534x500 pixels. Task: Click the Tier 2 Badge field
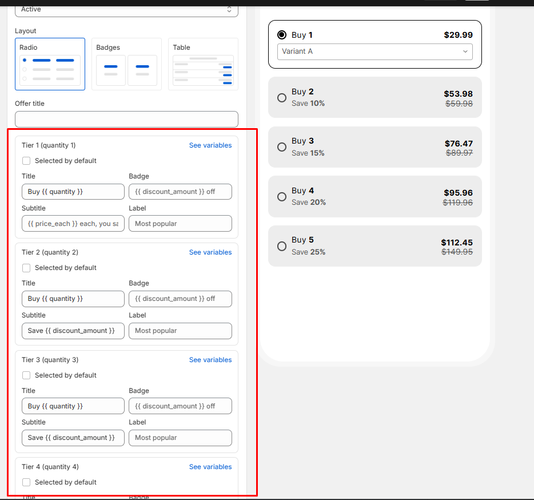point(180,299)
